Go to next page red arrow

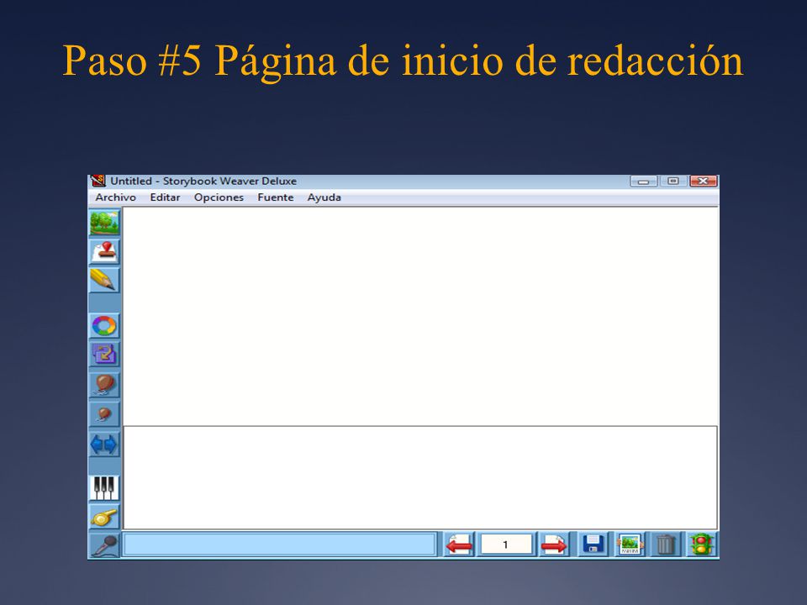point(554,544)
